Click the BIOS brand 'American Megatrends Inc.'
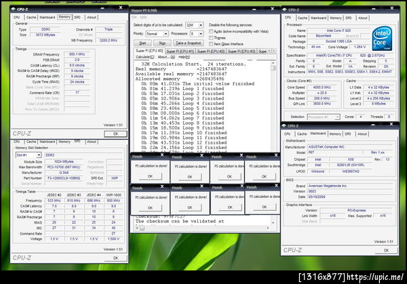407x284 pixels. click(351, 186)
